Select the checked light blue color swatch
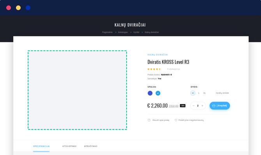The width and height of the screenshot is (261, 155). [158, 93]
